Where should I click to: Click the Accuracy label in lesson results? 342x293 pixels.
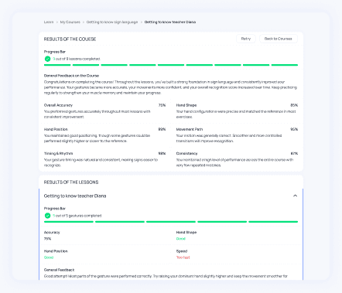(x=52, y=232)
